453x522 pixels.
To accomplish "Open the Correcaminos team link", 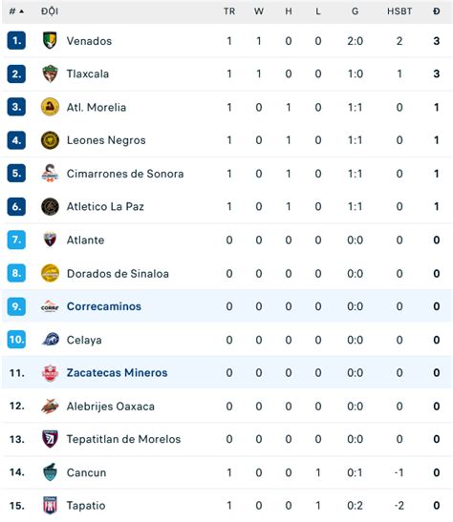I will point(104,306).
